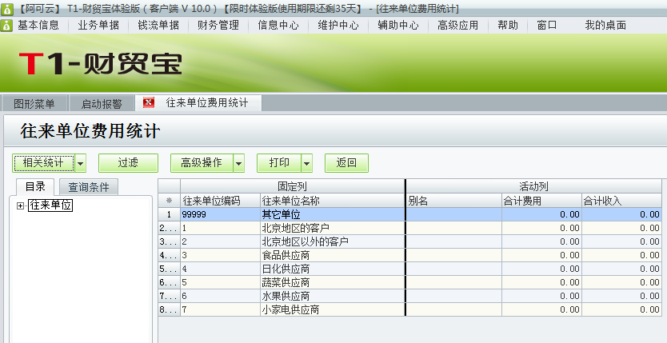The image size is (667, 343).
Task: Open the 高级应用 menu
Action: click(x=458, y=26)
